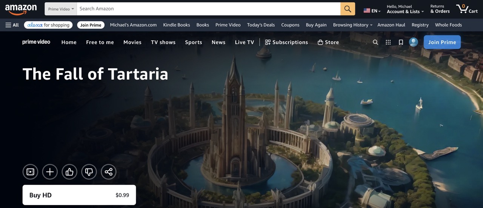
Task: Open the Coupons link
Action: coord(290,25)
